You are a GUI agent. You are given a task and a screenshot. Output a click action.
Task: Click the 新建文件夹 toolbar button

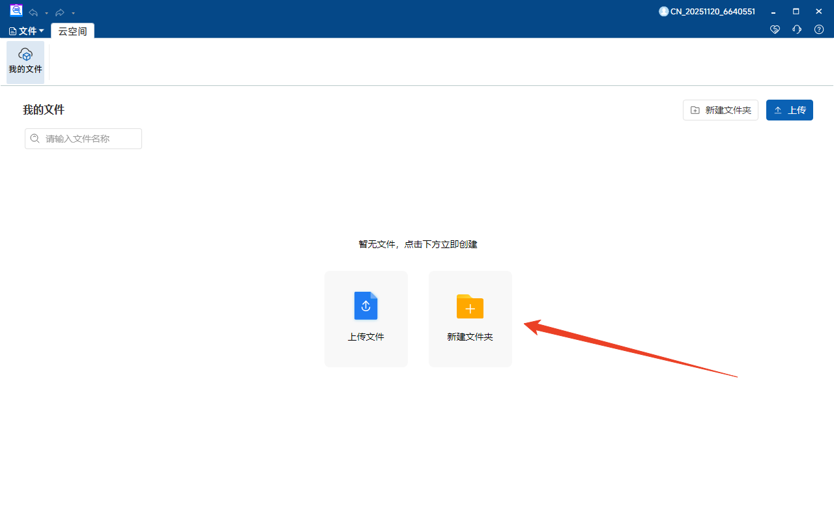coord(720,109)
